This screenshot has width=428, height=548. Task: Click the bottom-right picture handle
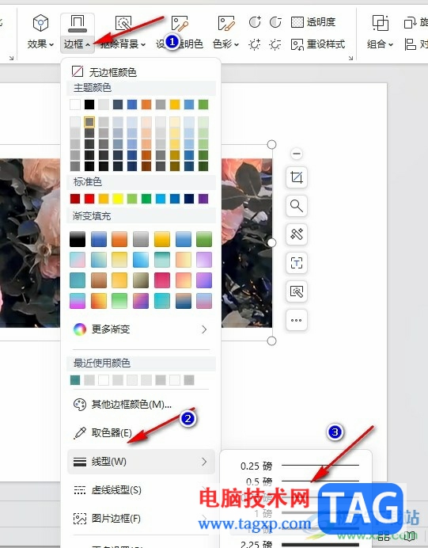(x=271, y=341)
